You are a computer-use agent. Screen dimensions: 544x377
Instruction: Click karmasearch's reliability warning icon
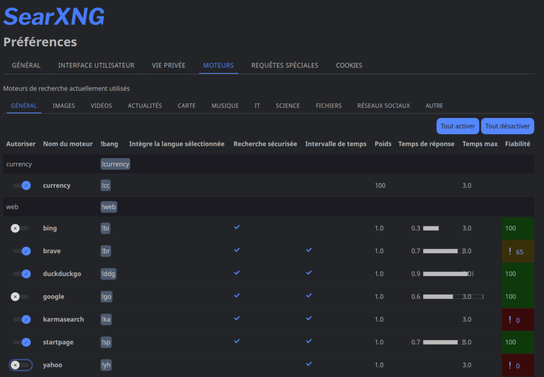(510, 320)
